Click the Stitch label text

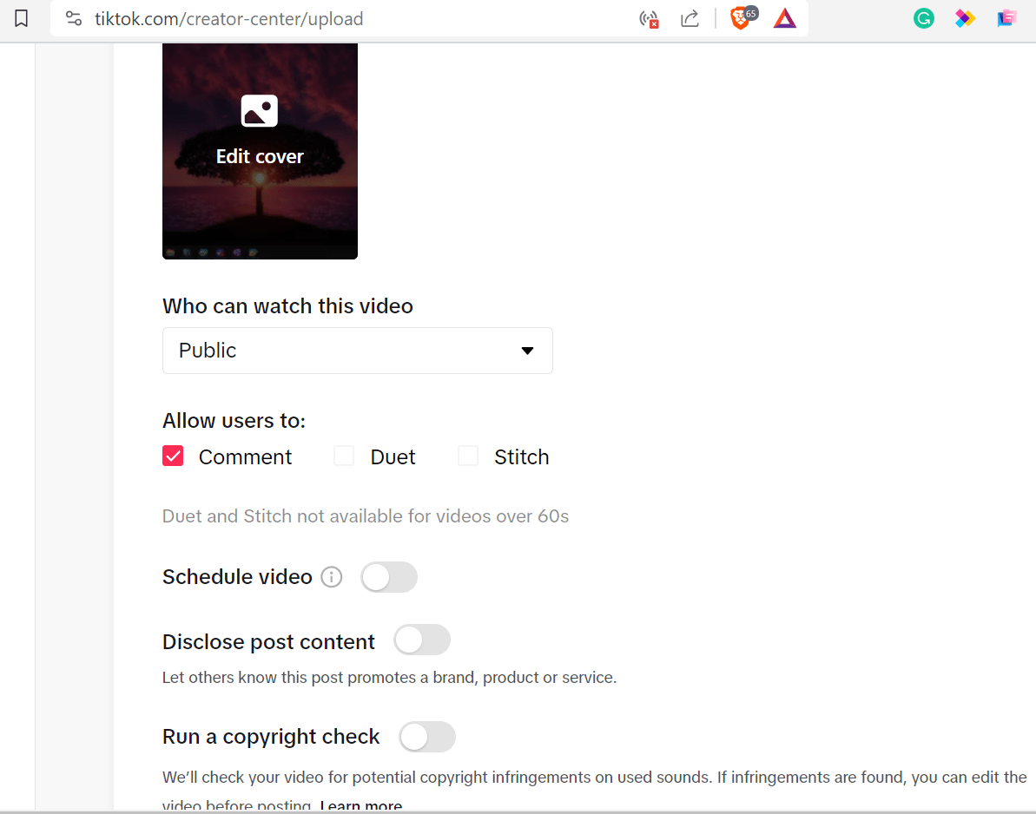point(522,456)
